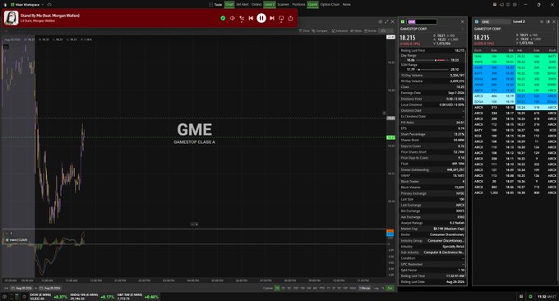Open the Level 2 three-dot options menu
This screenshot has width=559, height=301.
tap(553, 29)
